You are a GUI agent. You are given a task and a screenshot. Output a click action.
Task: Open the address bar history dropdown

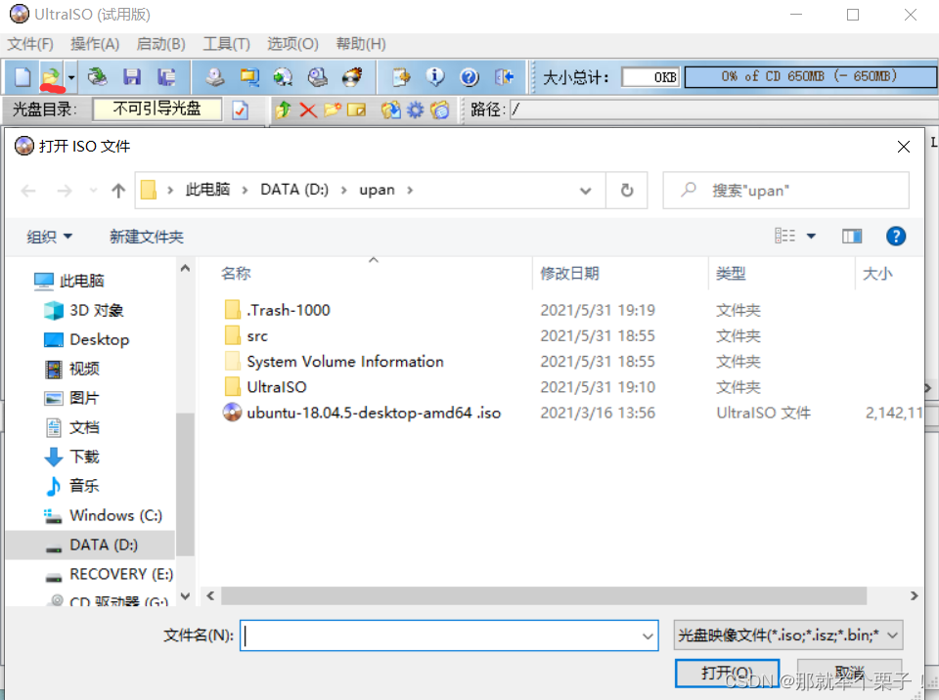(x=585, y=191)
